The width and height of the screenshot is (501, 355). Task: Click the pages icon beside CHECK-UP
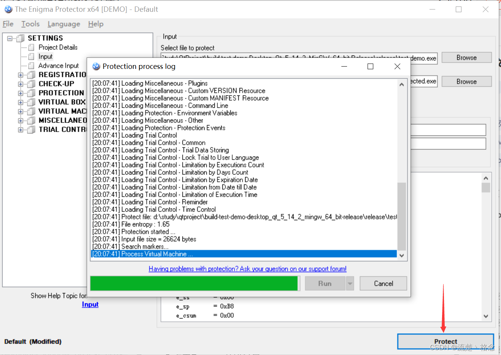coord(32,84)
